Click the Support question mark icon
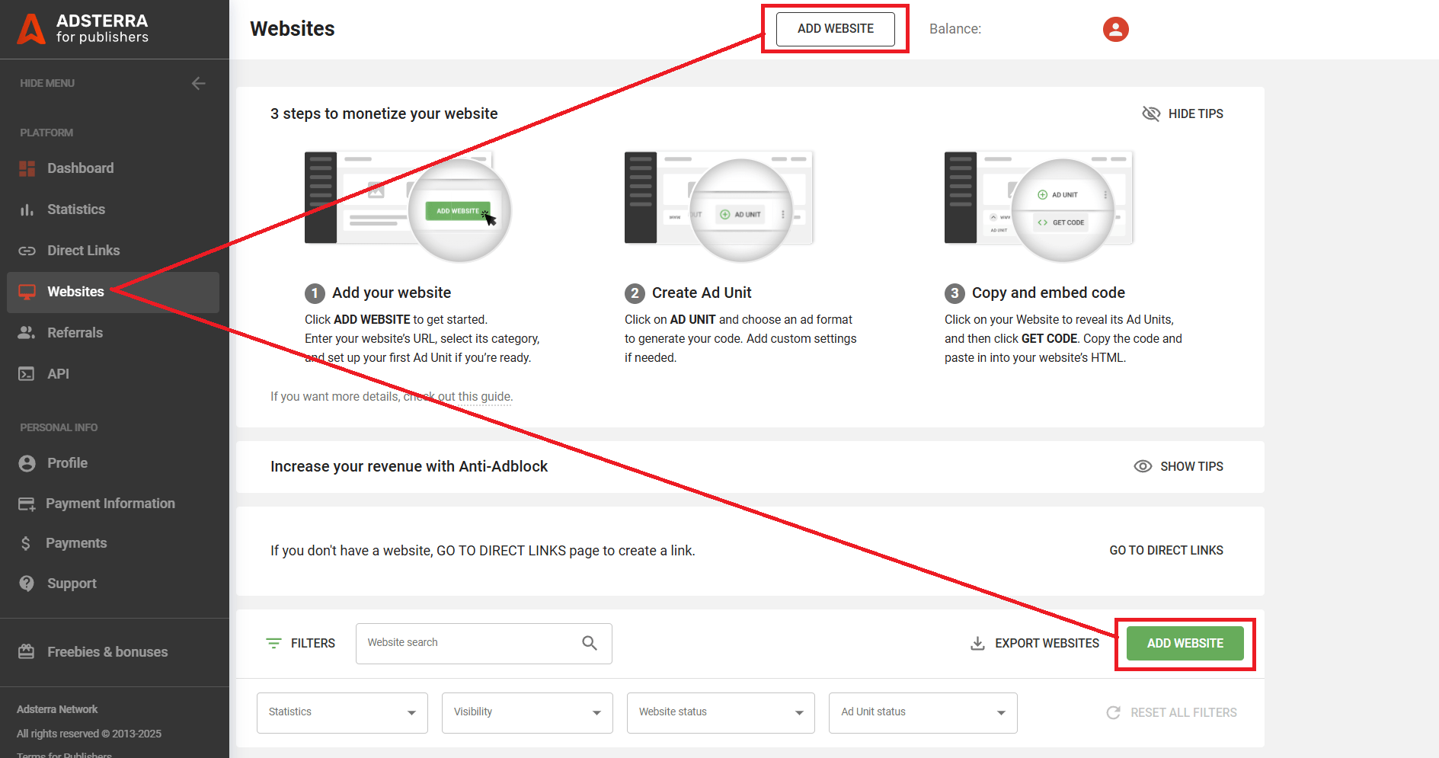 (27, 584)
